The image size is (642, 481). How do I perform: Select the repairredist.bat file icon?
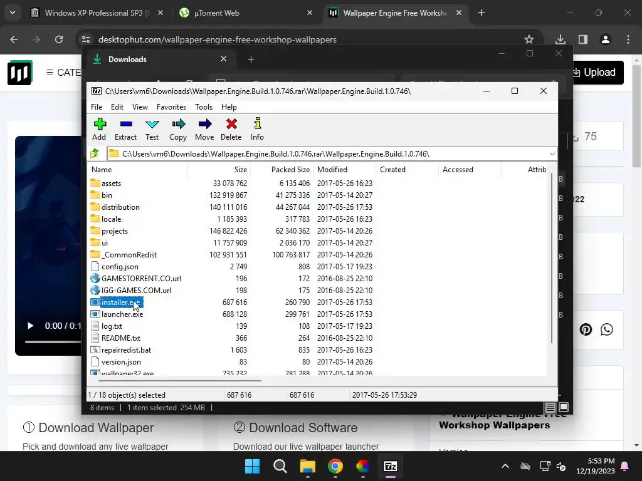click(x=95, y=349)
